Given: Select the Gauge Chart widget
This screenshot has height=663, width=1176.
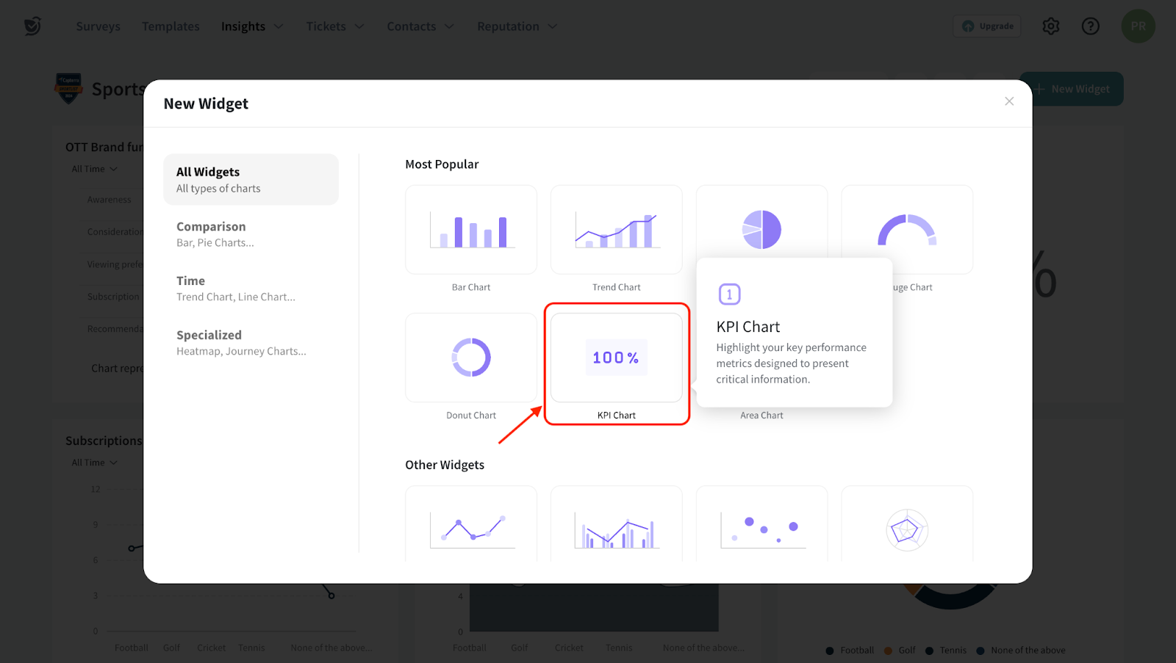Looking at the screenshot, I should pyautogui.click(x=907, y=230).
